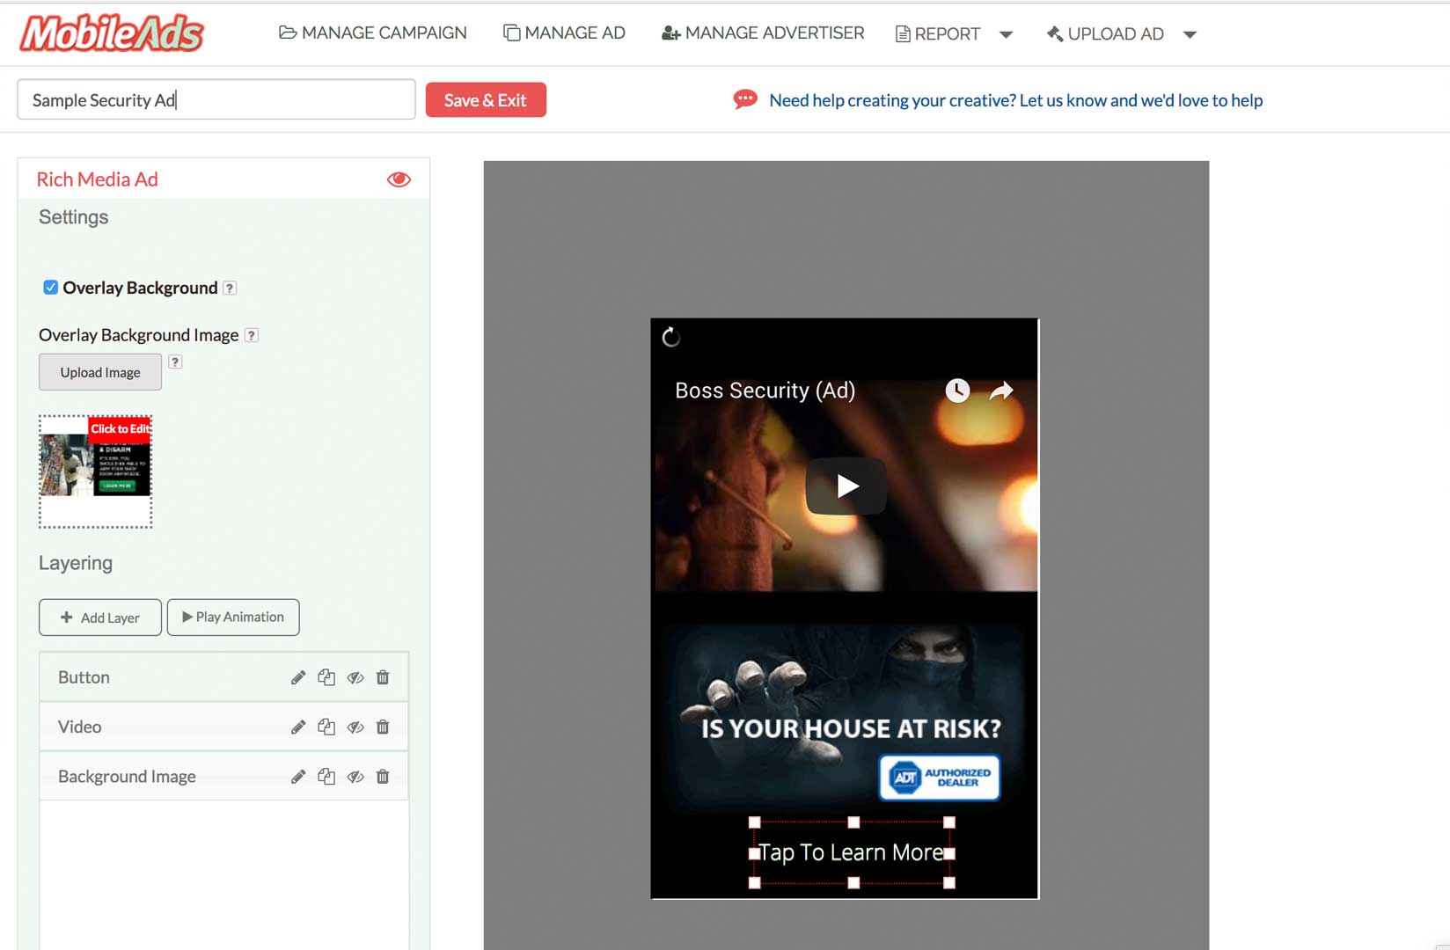Click the Save & Exit button
Image resolution: width=1450 pixels, height=950 pixels.
coord(486,100)
